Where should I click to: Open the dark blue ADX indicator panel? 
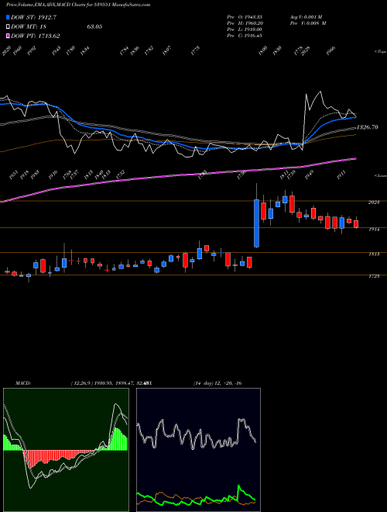(x=198, y=450)
